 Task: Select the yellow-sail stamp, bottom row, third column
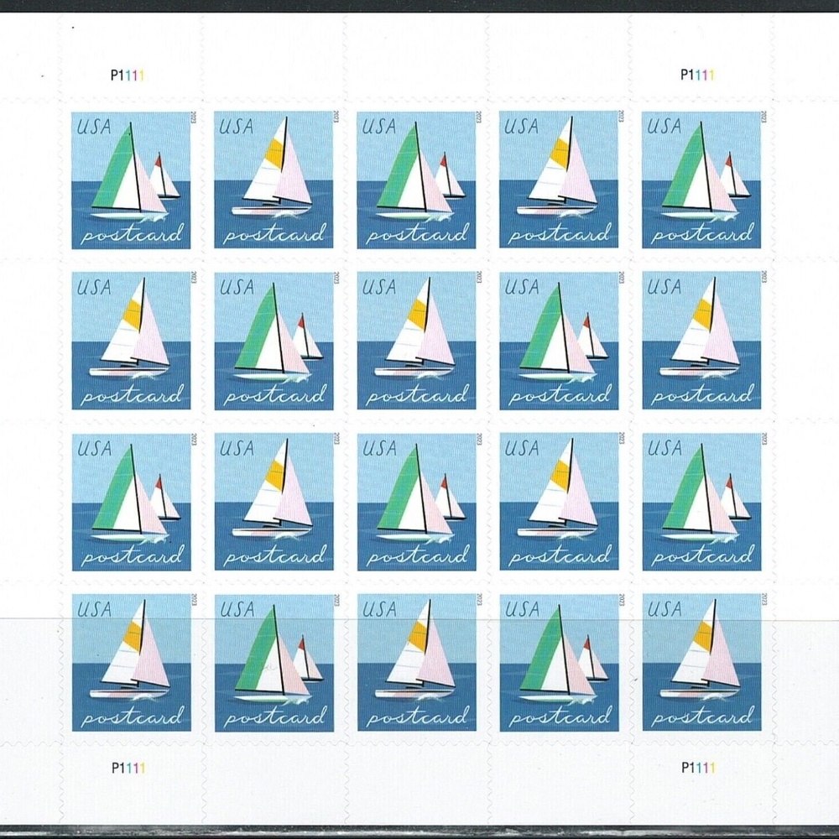click(x=416, y=663)
